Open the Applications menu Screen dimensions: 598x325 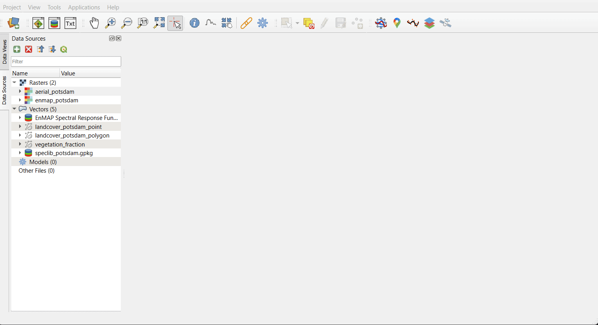[84, 7]
